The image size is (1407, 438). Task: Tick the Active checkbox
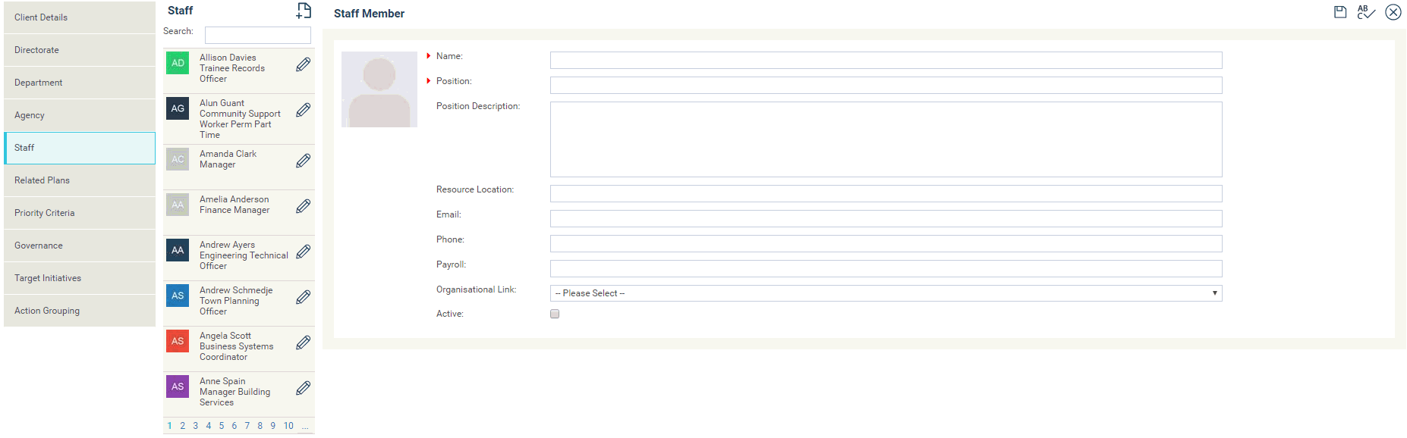click(555, 314)
